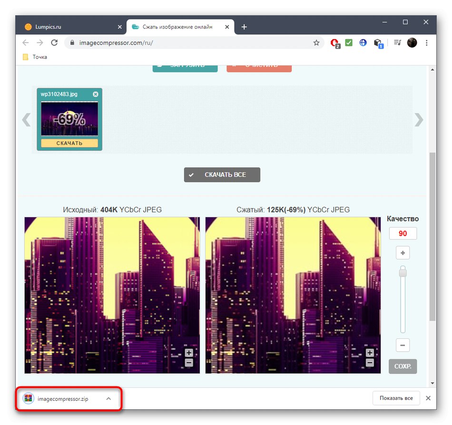Switch to the Lumpics.ru tab
The width and height of the screenshot is (452, 425).
[71, 27]
